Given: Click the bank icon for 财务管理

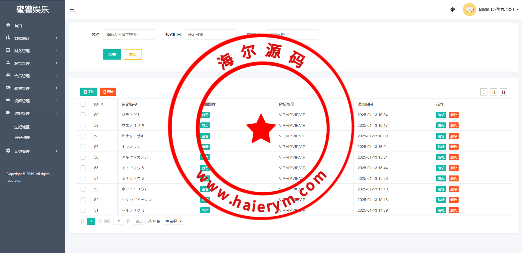Looking at the screenshot, I should tap(8, 50).
